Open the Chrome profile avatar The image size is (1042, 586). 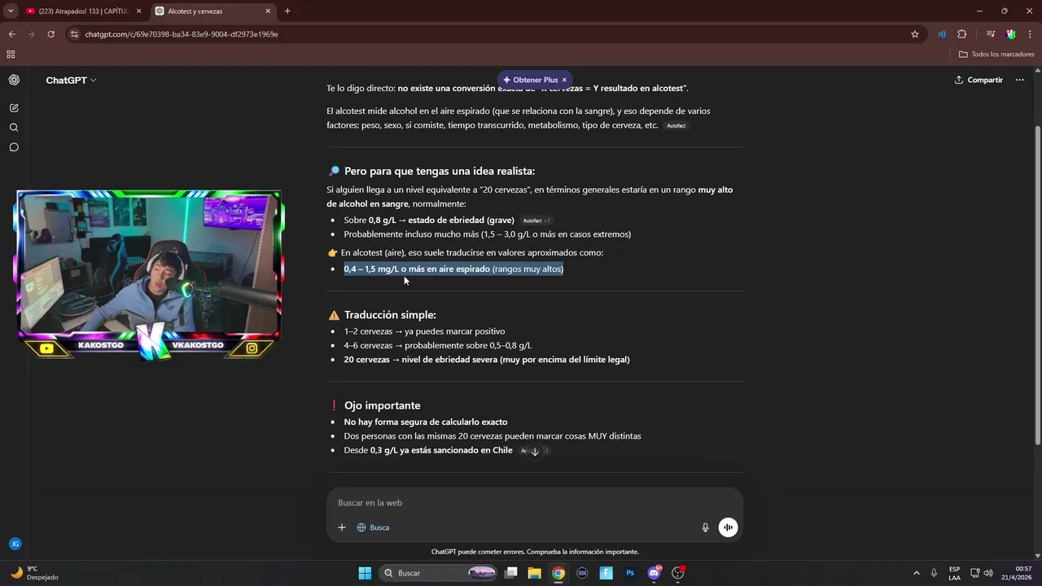click(1011, 34)
